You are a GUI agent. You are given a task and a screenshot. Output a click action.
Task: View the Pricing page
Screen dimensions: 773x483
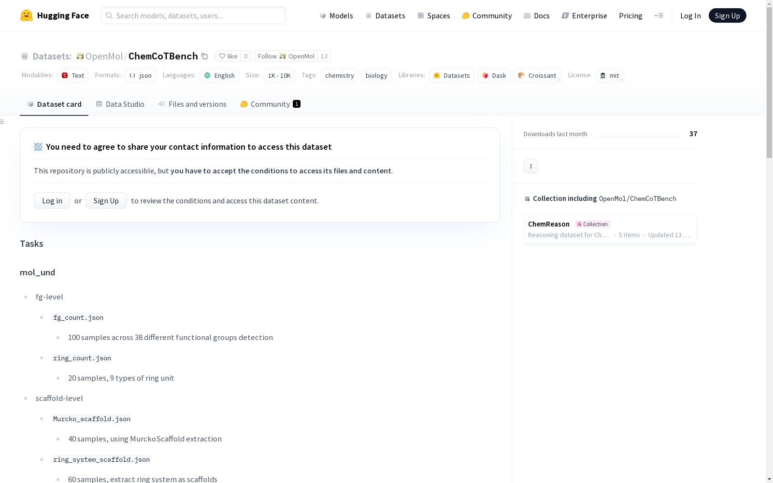tap(630, 15)
